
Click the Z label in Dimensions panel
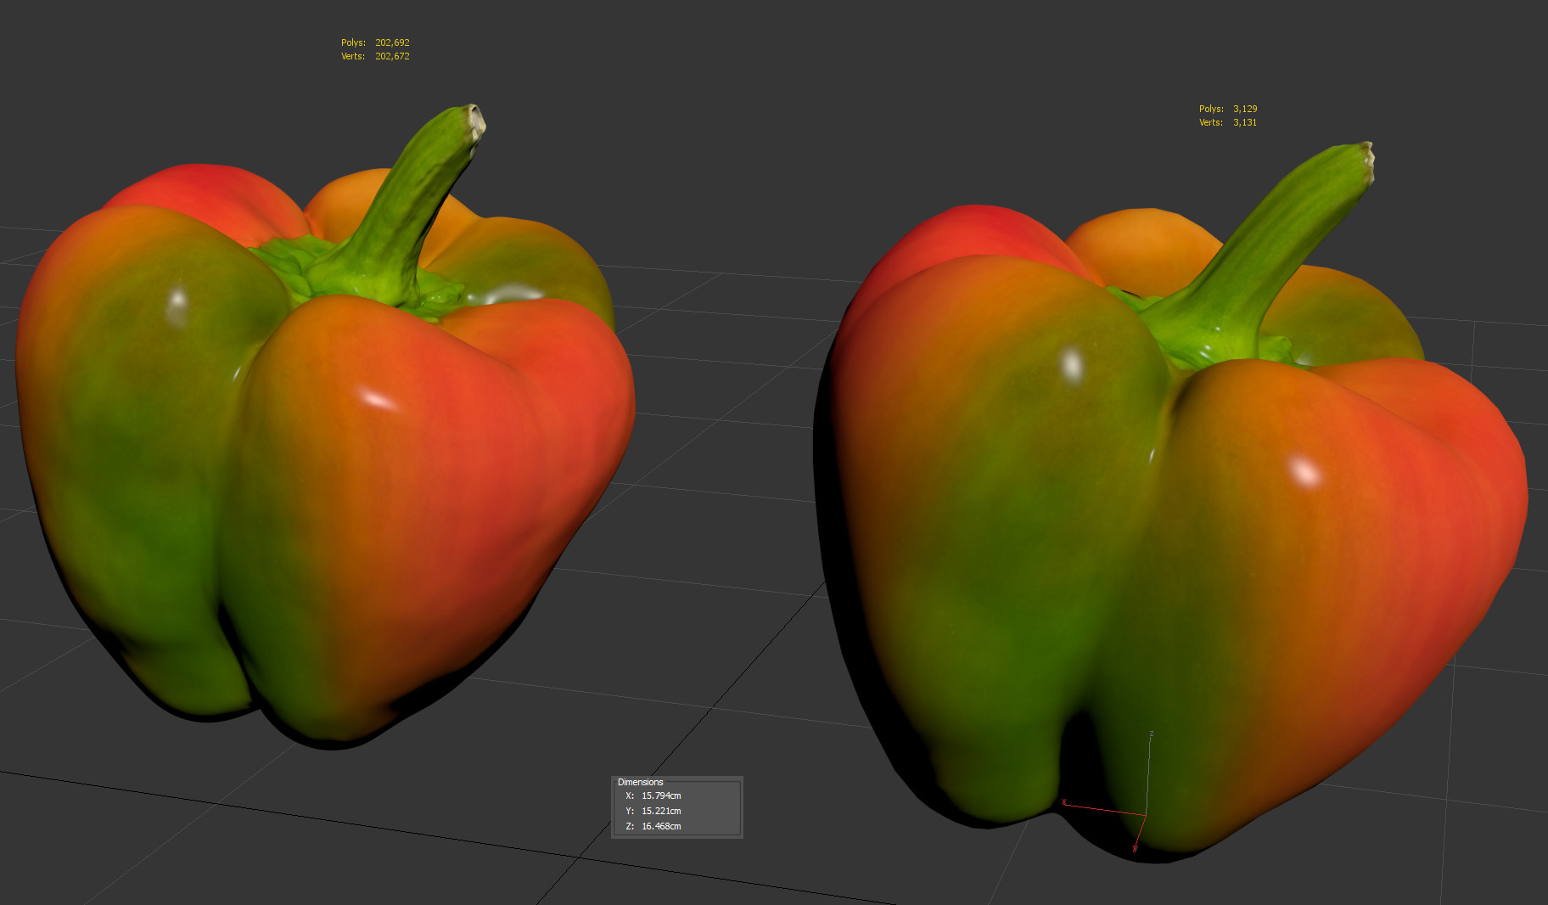point(630,826)
